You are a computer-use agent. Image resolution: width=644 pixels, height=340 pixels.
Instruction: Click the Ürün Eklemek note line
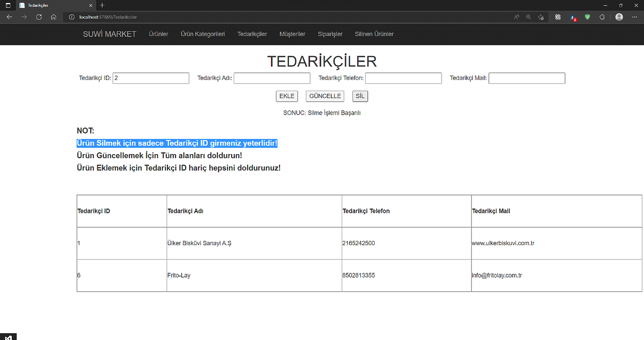point(178,167)
